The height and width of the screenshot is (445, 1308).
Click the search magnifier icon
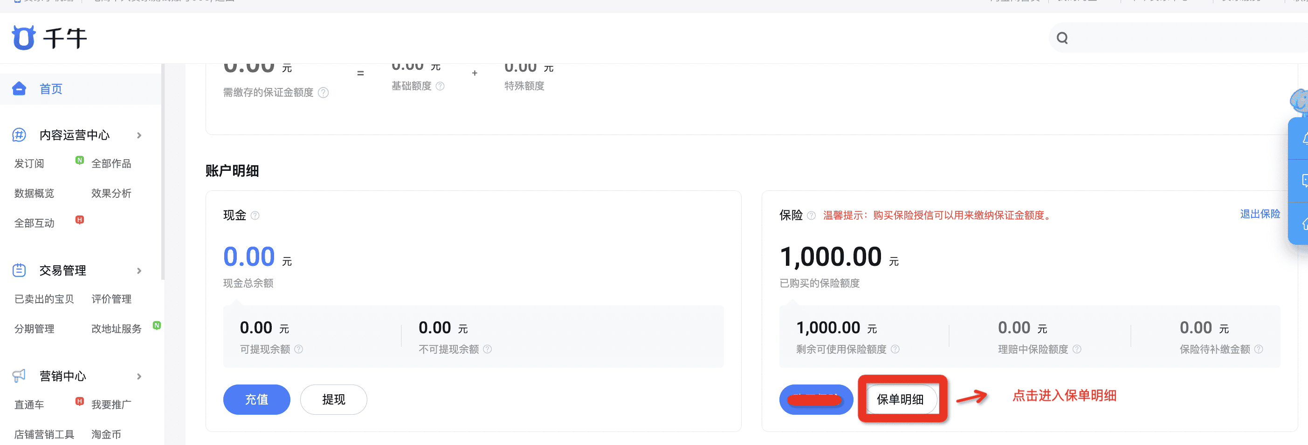[1062, 38]
